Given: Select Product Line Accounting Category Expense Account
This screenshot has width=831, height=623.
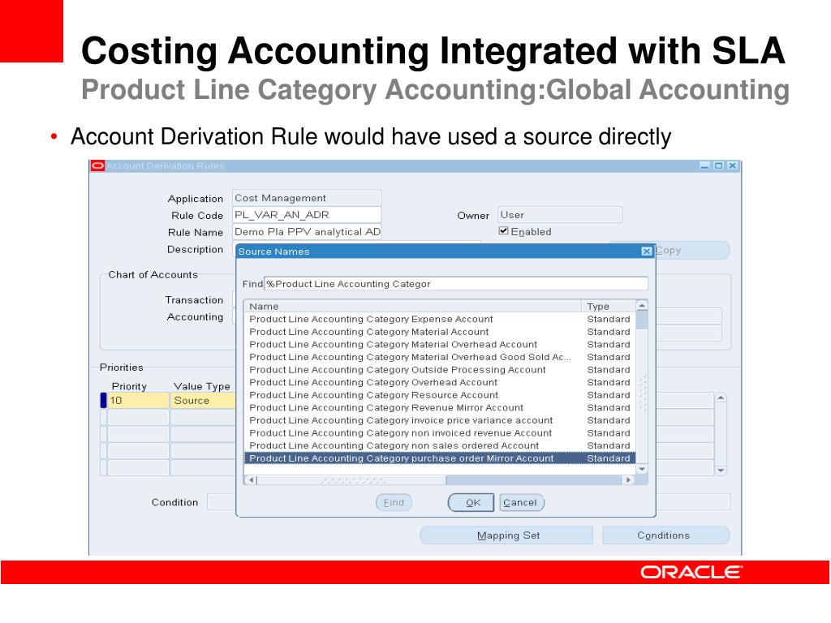Looking at the screenshot, I should click(x=439, y=319).
